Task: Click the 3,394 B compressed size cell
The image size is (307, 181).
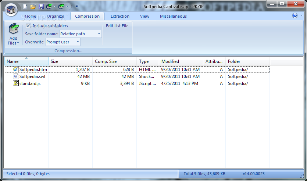Action: pos(127,84)
